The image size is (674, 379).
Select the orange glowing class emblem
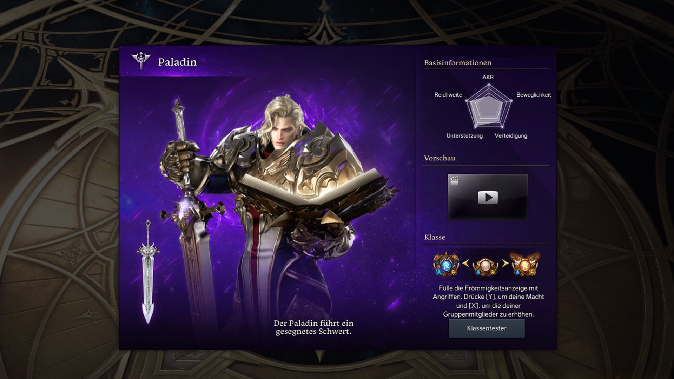point(524,264)
